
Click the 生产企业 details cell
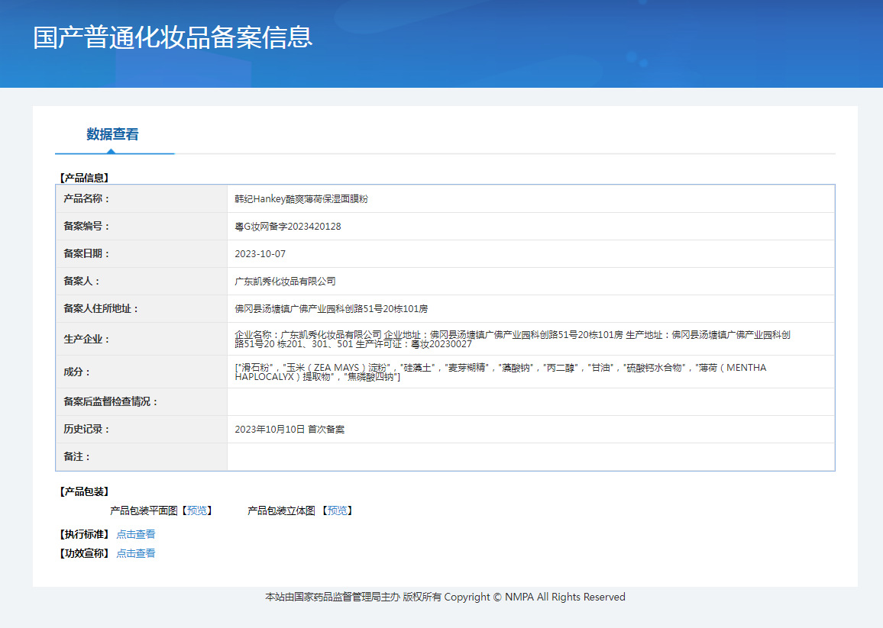512,339
